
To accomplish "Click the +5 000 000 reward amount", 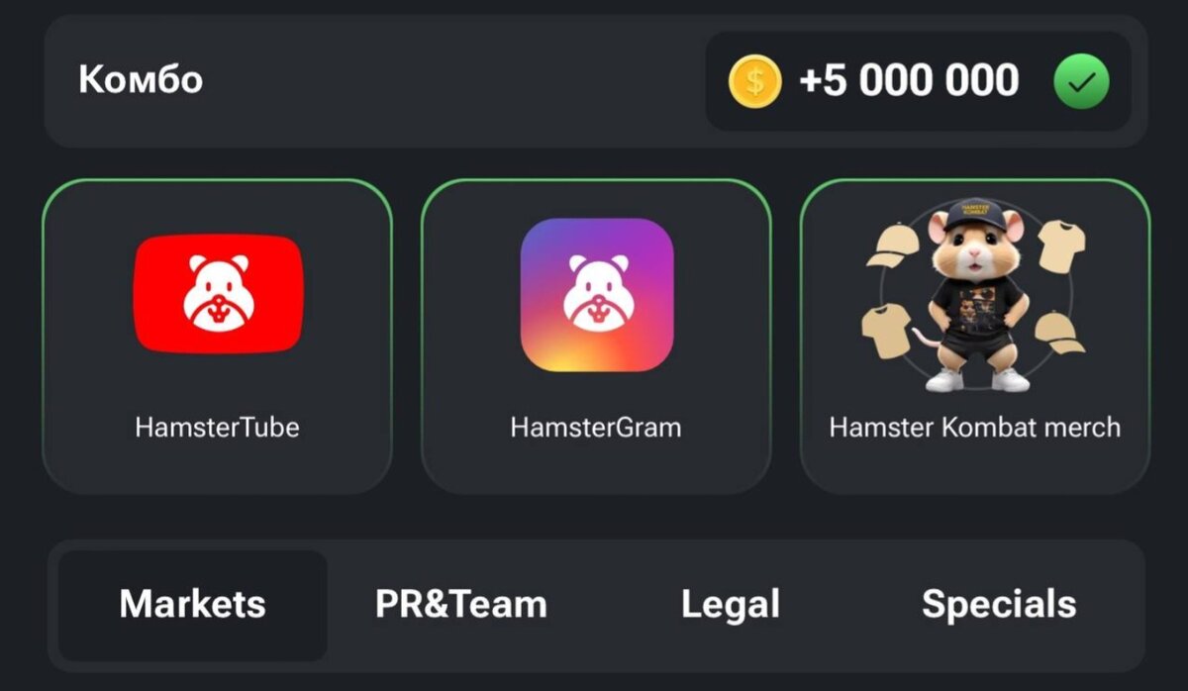I will click(x=908, y=81).
